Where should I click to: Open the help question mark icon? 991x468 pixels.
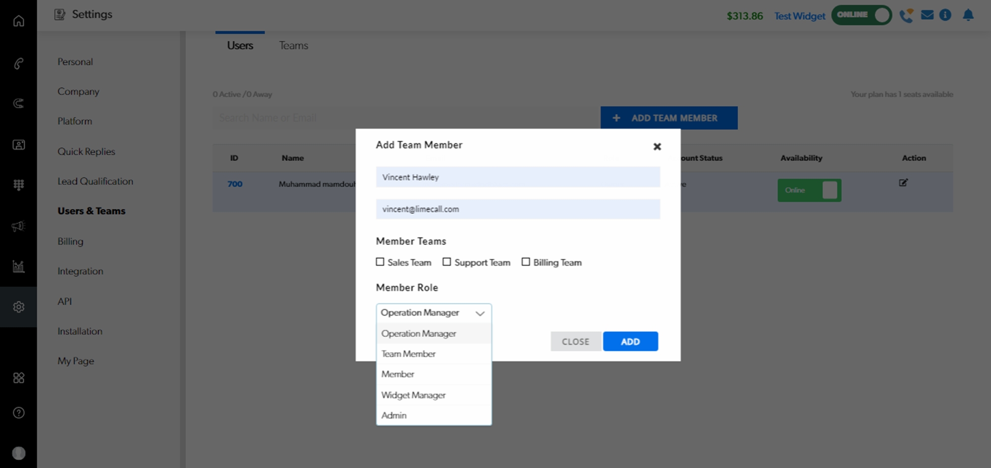coord(18,413)
